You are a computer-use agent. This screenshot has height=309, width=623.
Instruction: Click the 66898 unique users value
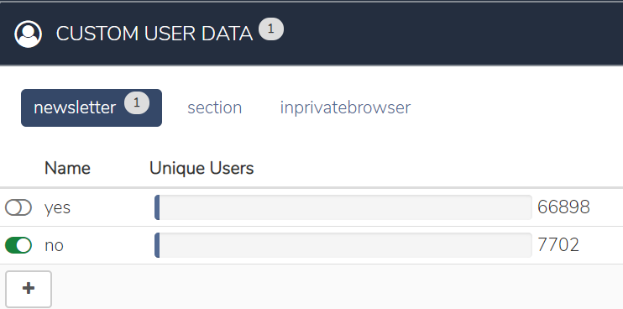pyautogui.click(x=563, y=207)
